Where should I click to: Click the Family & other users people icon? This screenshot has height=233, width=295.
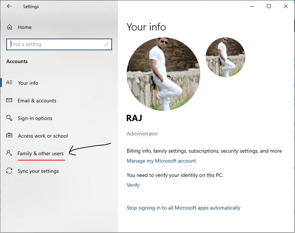9,153
